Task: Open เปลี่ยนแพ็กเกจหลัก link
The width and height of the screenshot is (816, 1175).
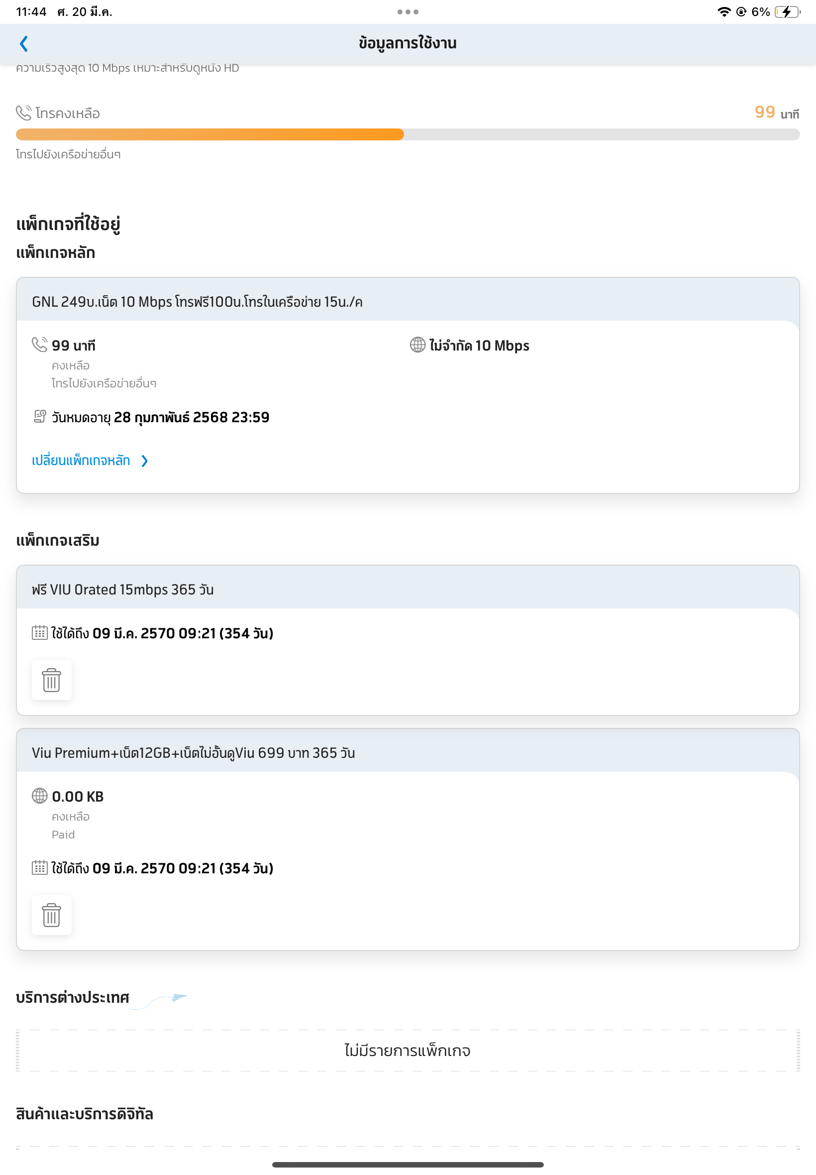Action: coord(81,461)
